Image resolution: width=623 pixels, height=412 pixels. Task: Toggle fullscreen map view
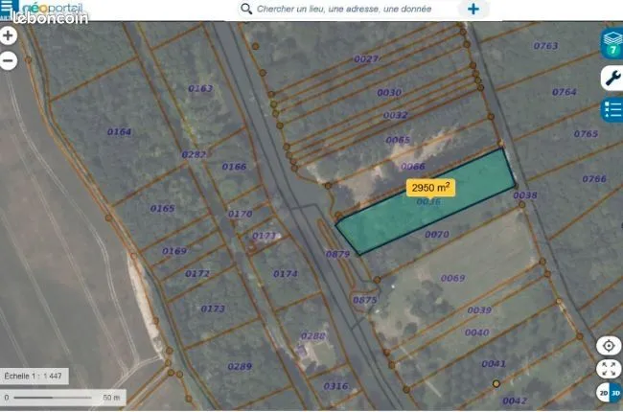pos(609,369)
